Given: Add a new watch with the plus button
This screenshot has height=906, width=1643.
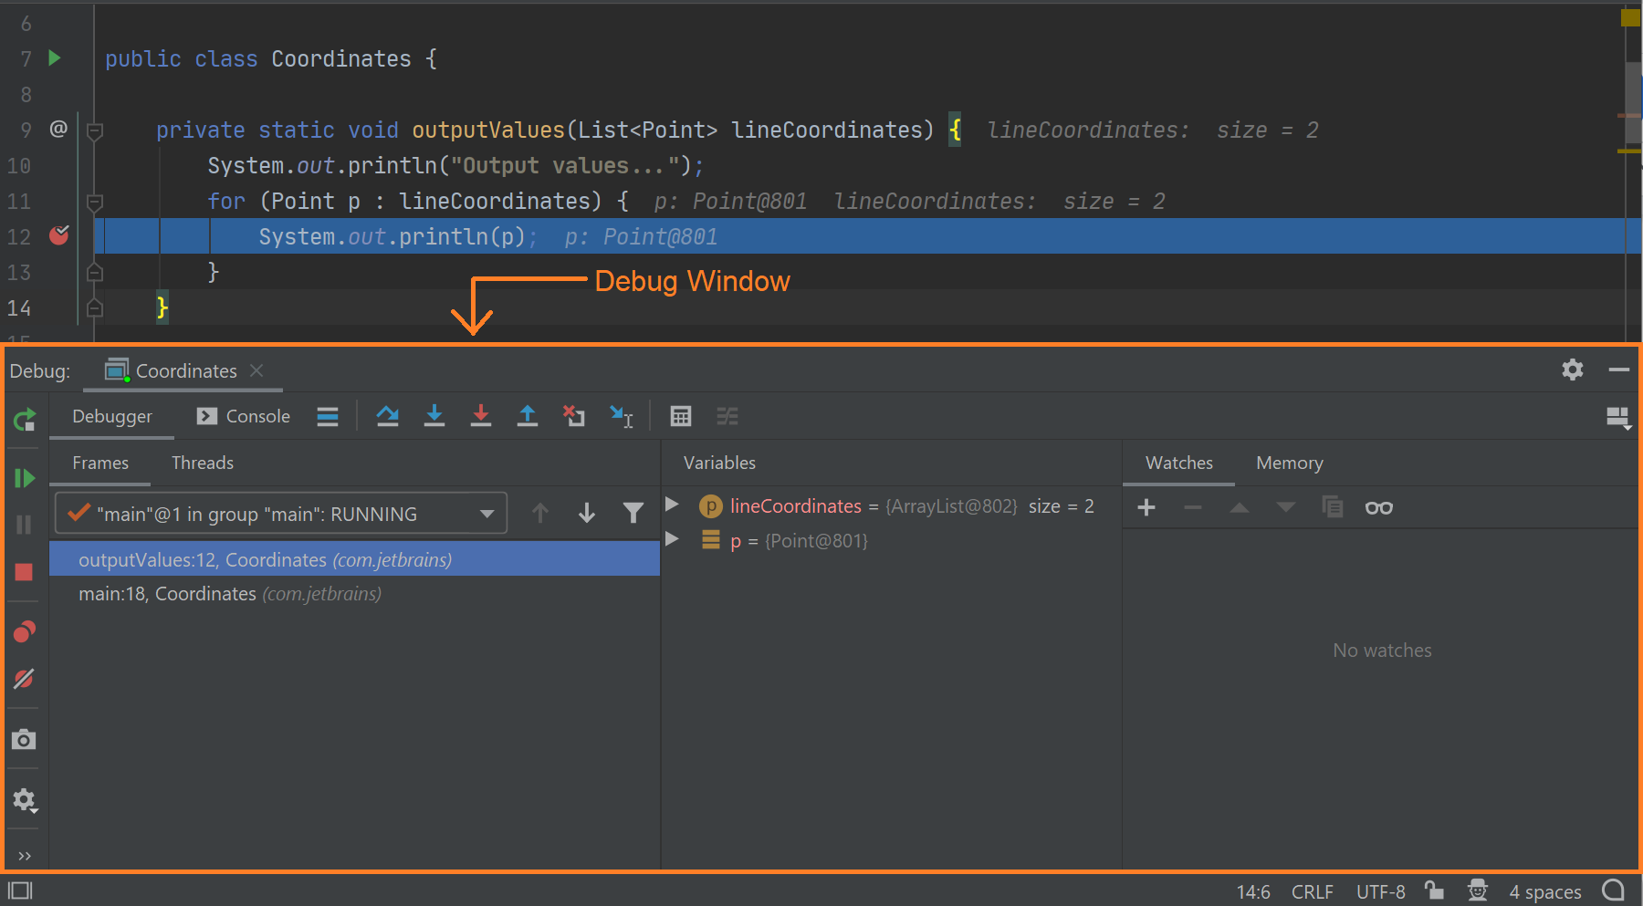Looking at the screenshot, I should pos(1146,507).
